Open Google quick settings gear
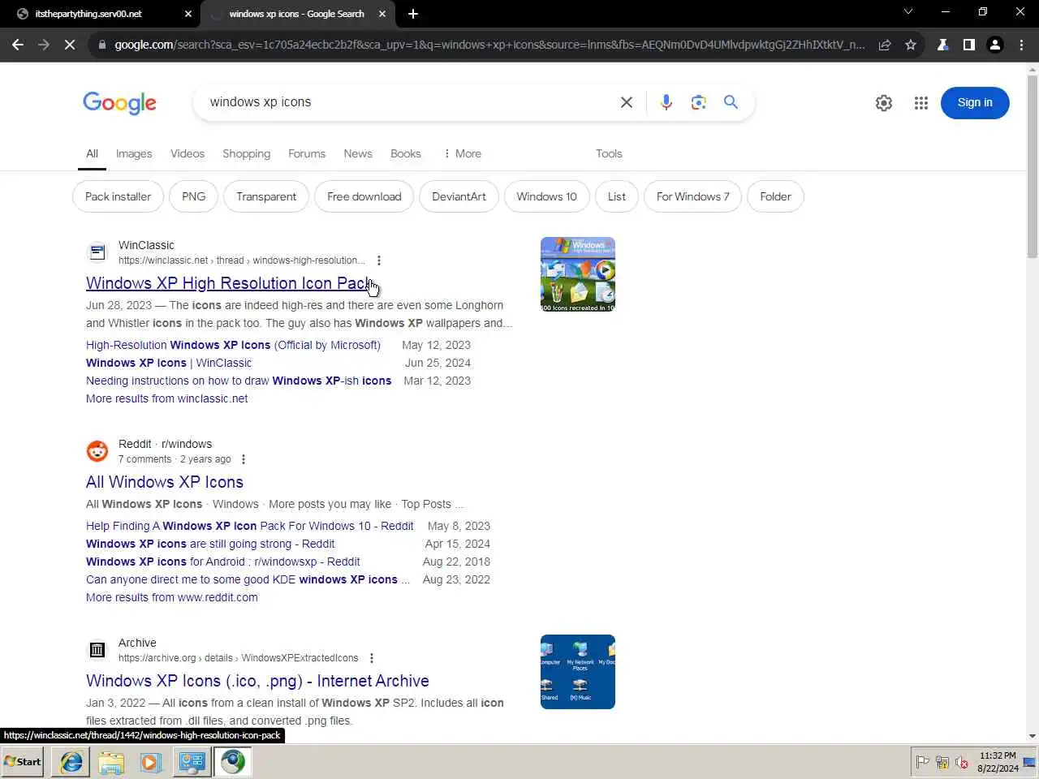 (x=884, y=103)
